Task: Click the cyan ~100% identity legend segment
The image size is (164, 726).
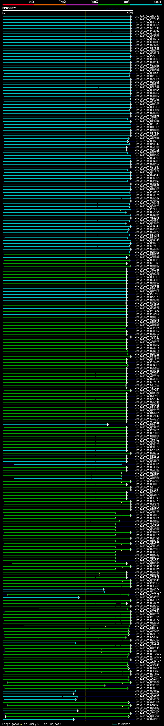Action: 146,5
